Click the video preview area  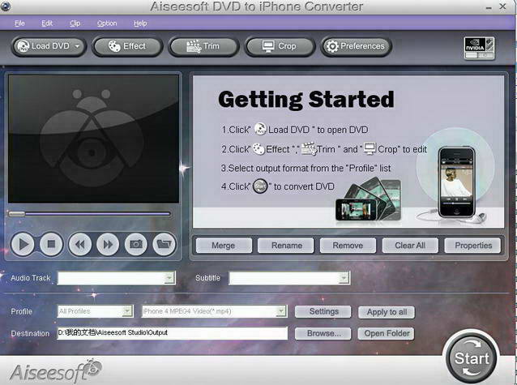pyautogui.click(x=94, y=139)
